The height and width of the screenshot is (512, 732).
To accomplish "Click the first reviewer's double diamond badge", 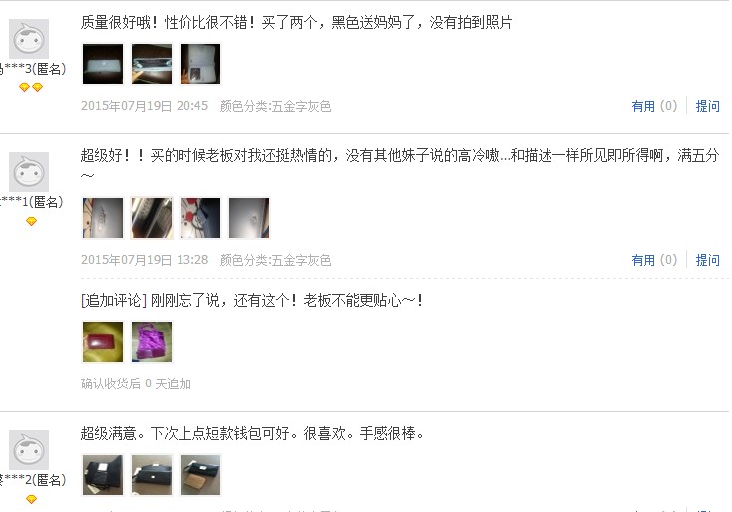I will (31, 87).
